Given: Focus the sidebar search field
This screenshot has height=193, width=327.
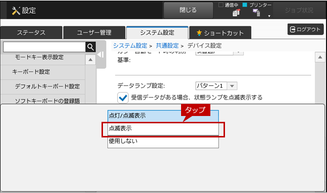Looking at the screenshot, I should [44, 47].
